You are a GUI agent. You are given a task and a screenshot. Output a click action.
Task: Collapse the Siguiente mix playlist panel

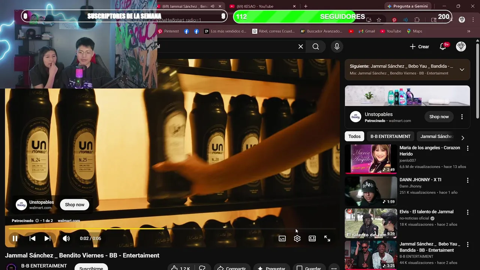[x=462, y=69]
